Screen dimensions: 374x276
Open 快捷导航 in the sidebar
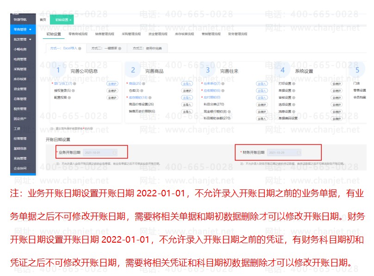click(20, 19)
